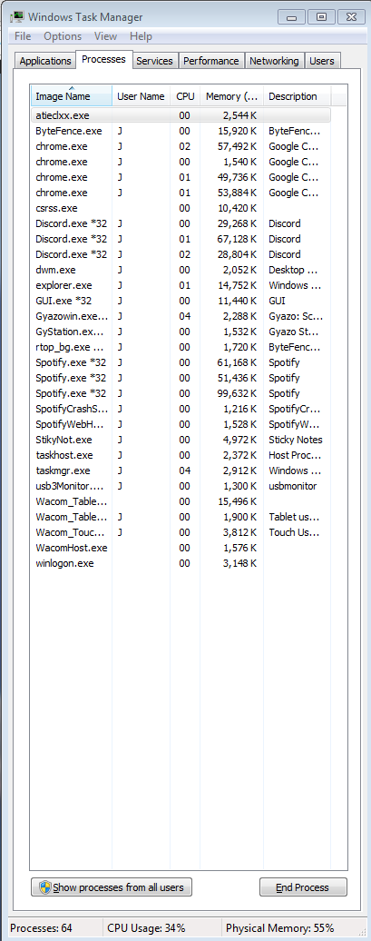Maximize the Task Manager window
This screenshot has height=941, width=371.
pos(321,16)
